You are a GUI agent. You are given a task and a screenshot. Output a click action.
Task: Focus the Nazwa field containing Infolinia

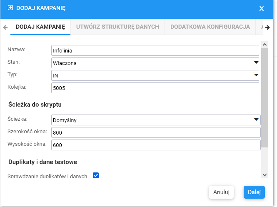pos(154,50)
